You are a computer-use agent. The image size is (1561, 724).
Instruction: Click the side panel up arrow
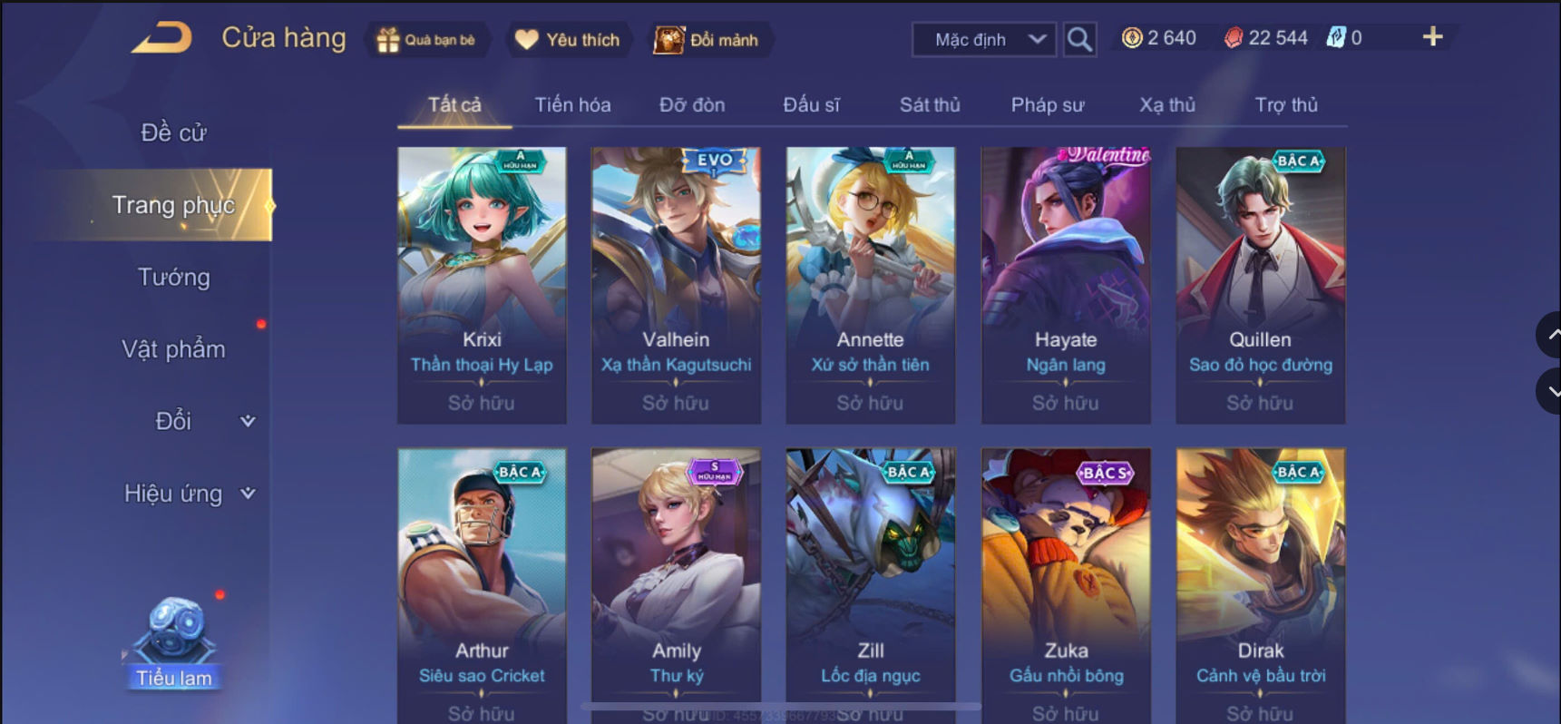click(x=1549, y=335)
